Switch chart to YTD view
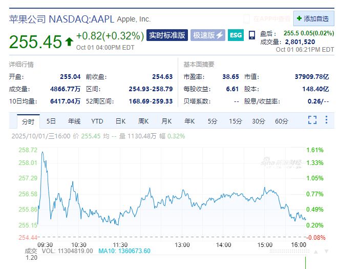The width and height of the screenshot is (339, 269). [97, 121]
